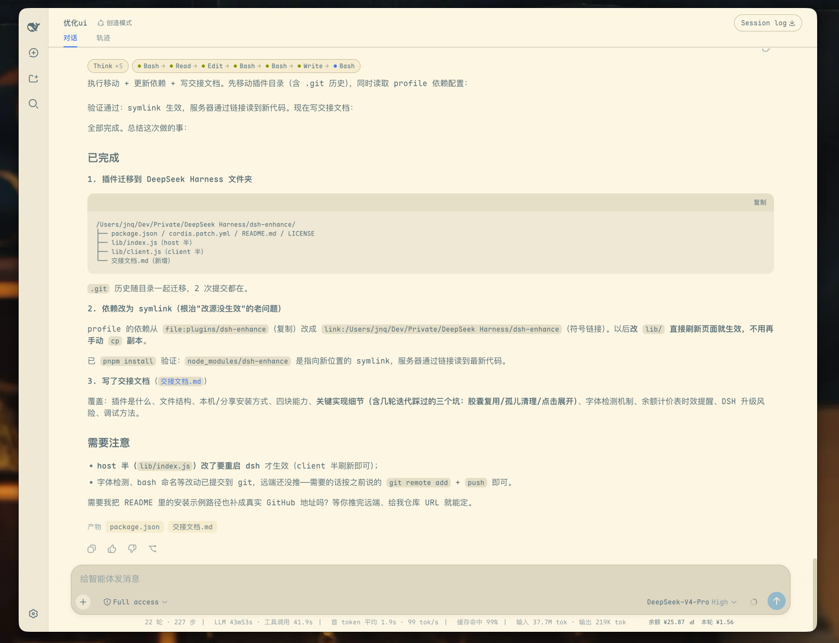Click the 余额 ¥25.87 balance readout
Viewport: 839px width, 643px height.
667,622
